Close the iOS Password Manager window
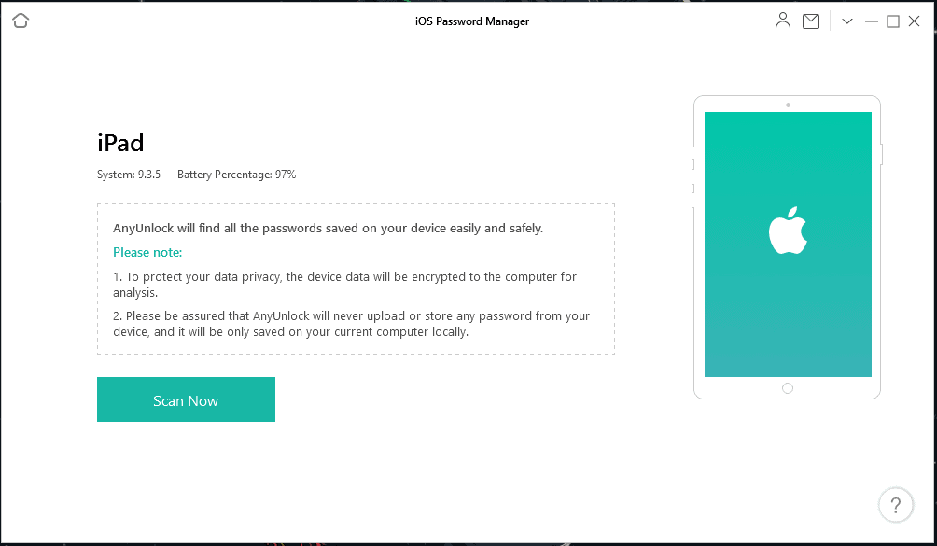Screen dimensions: 937x546 coord(915,21)
